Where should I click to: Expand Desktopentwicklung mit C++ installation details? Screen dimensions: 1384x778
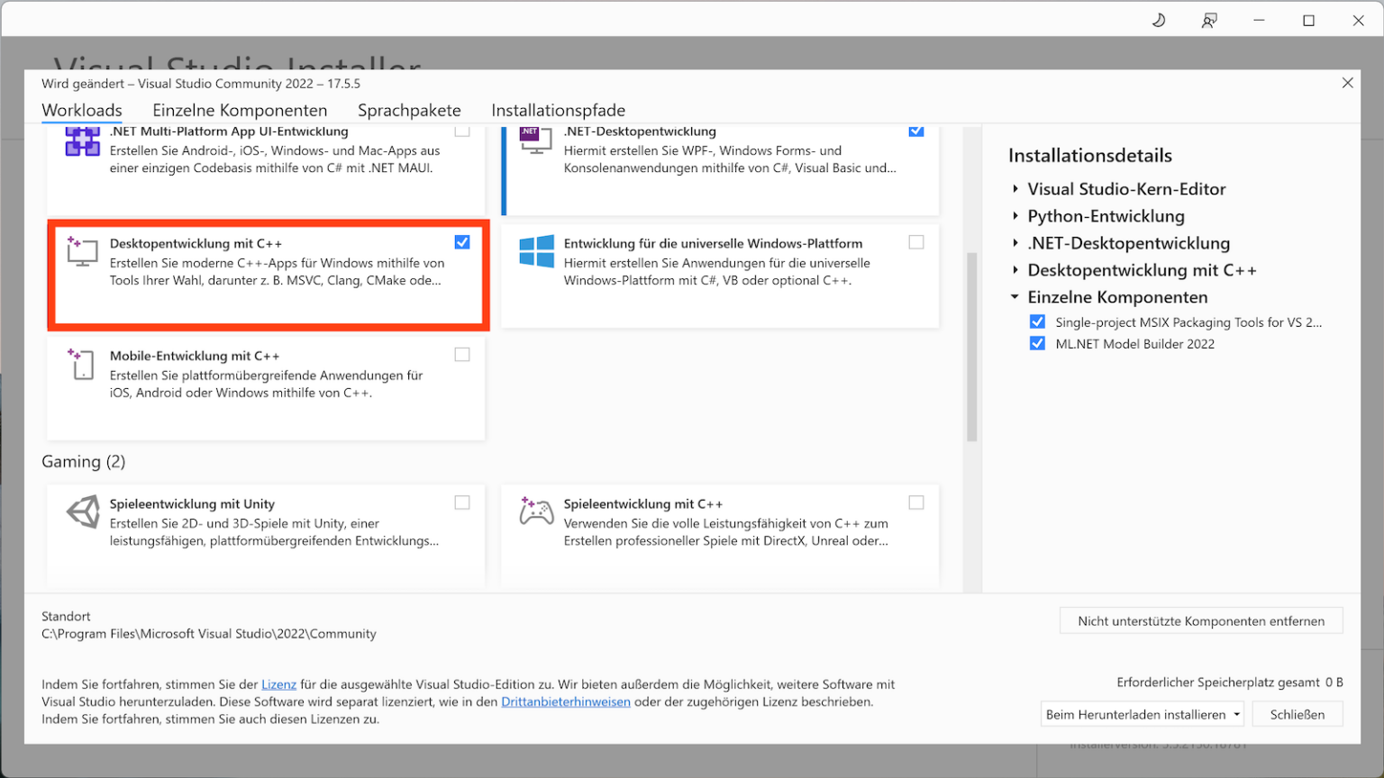(x=1015, y=270)
